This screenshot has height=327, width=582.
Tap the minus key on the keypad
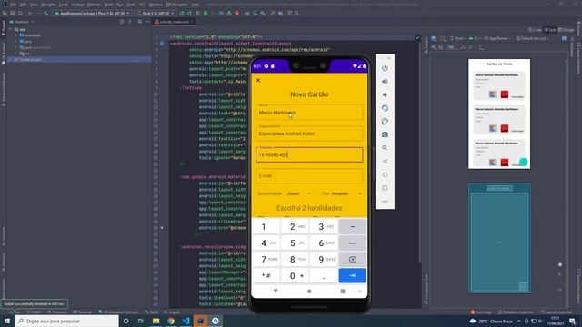pos(353,226)
